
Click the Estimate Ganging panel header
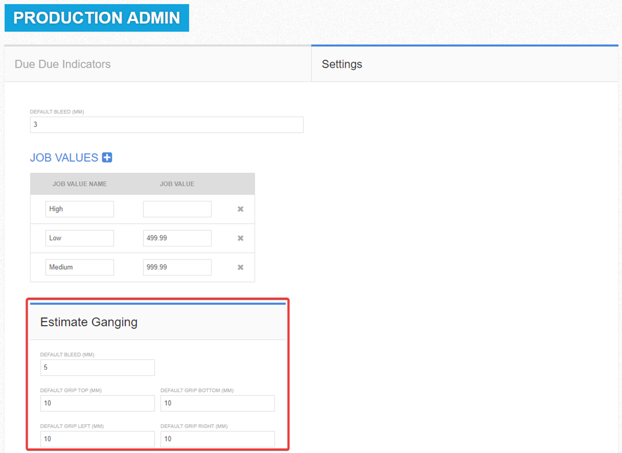[x=158, y=322]
